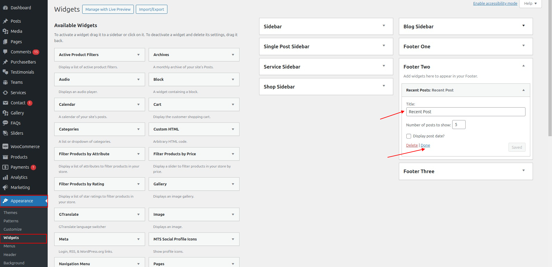Click the Saved button
The image size is (552, 267).
coord(517,147)
